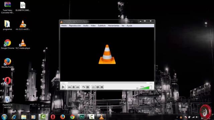This screenshot has width=214, height=120.
Task: Mute audio via VLC speaker icon
Action: (137, 88)
